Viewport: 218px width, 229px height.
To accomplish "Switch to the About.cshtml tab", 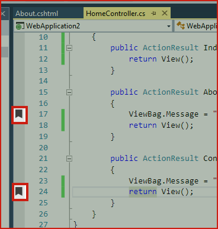I will (x=37, y=14).
